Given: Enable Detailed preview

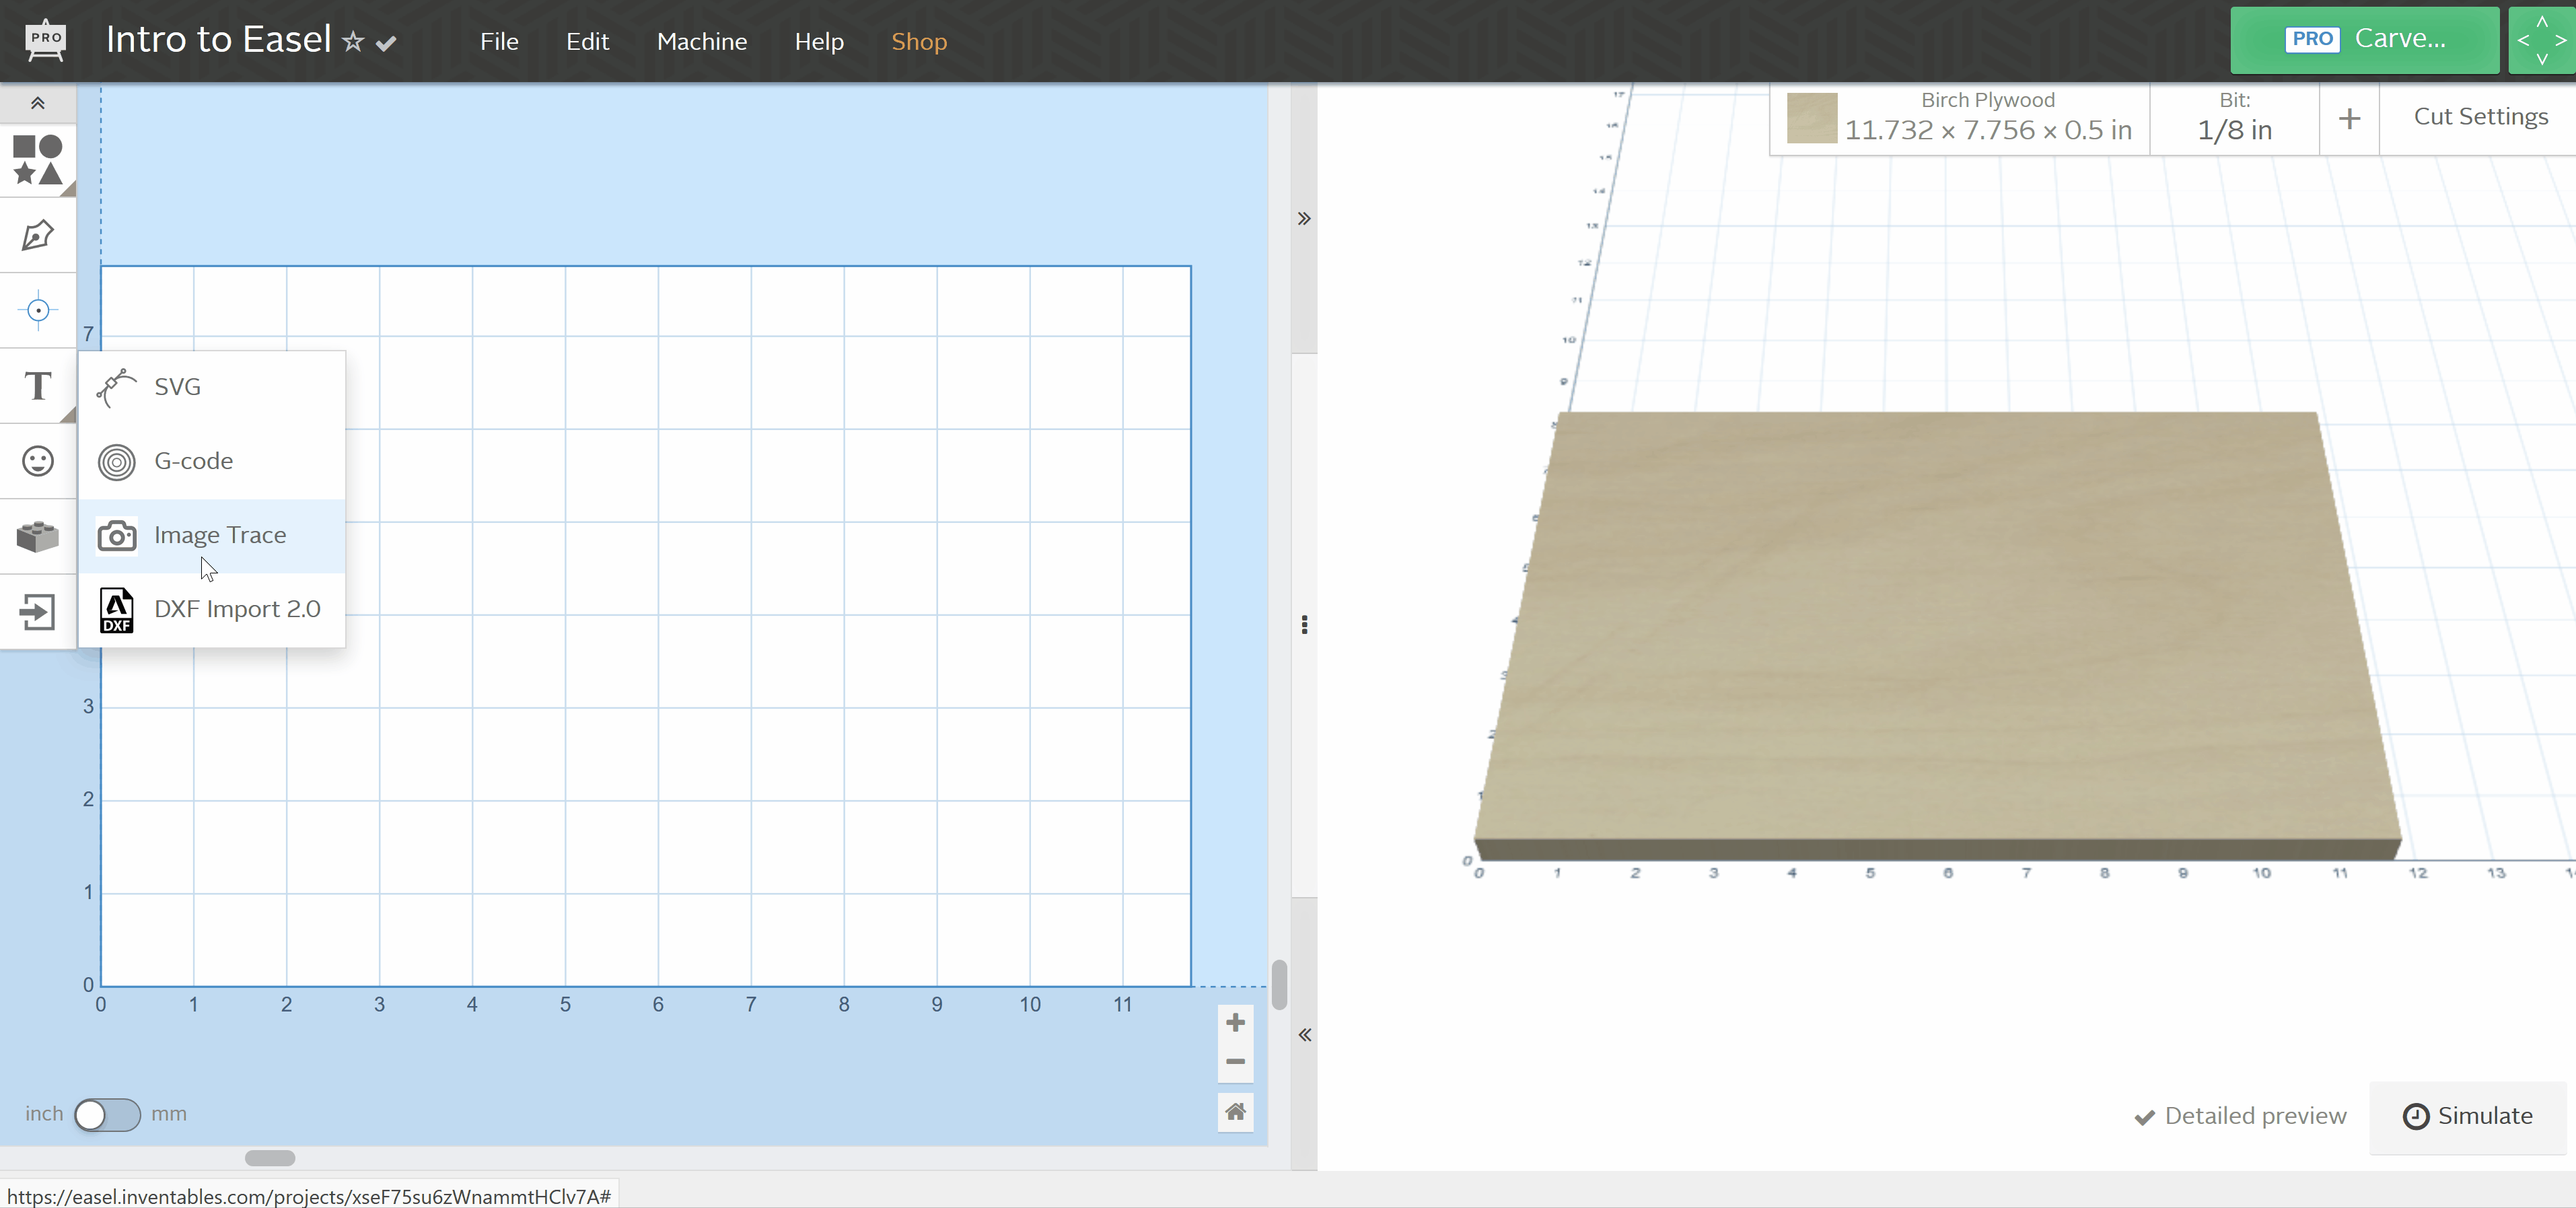Looking at the screenshot, I should pos(2240,1116).
